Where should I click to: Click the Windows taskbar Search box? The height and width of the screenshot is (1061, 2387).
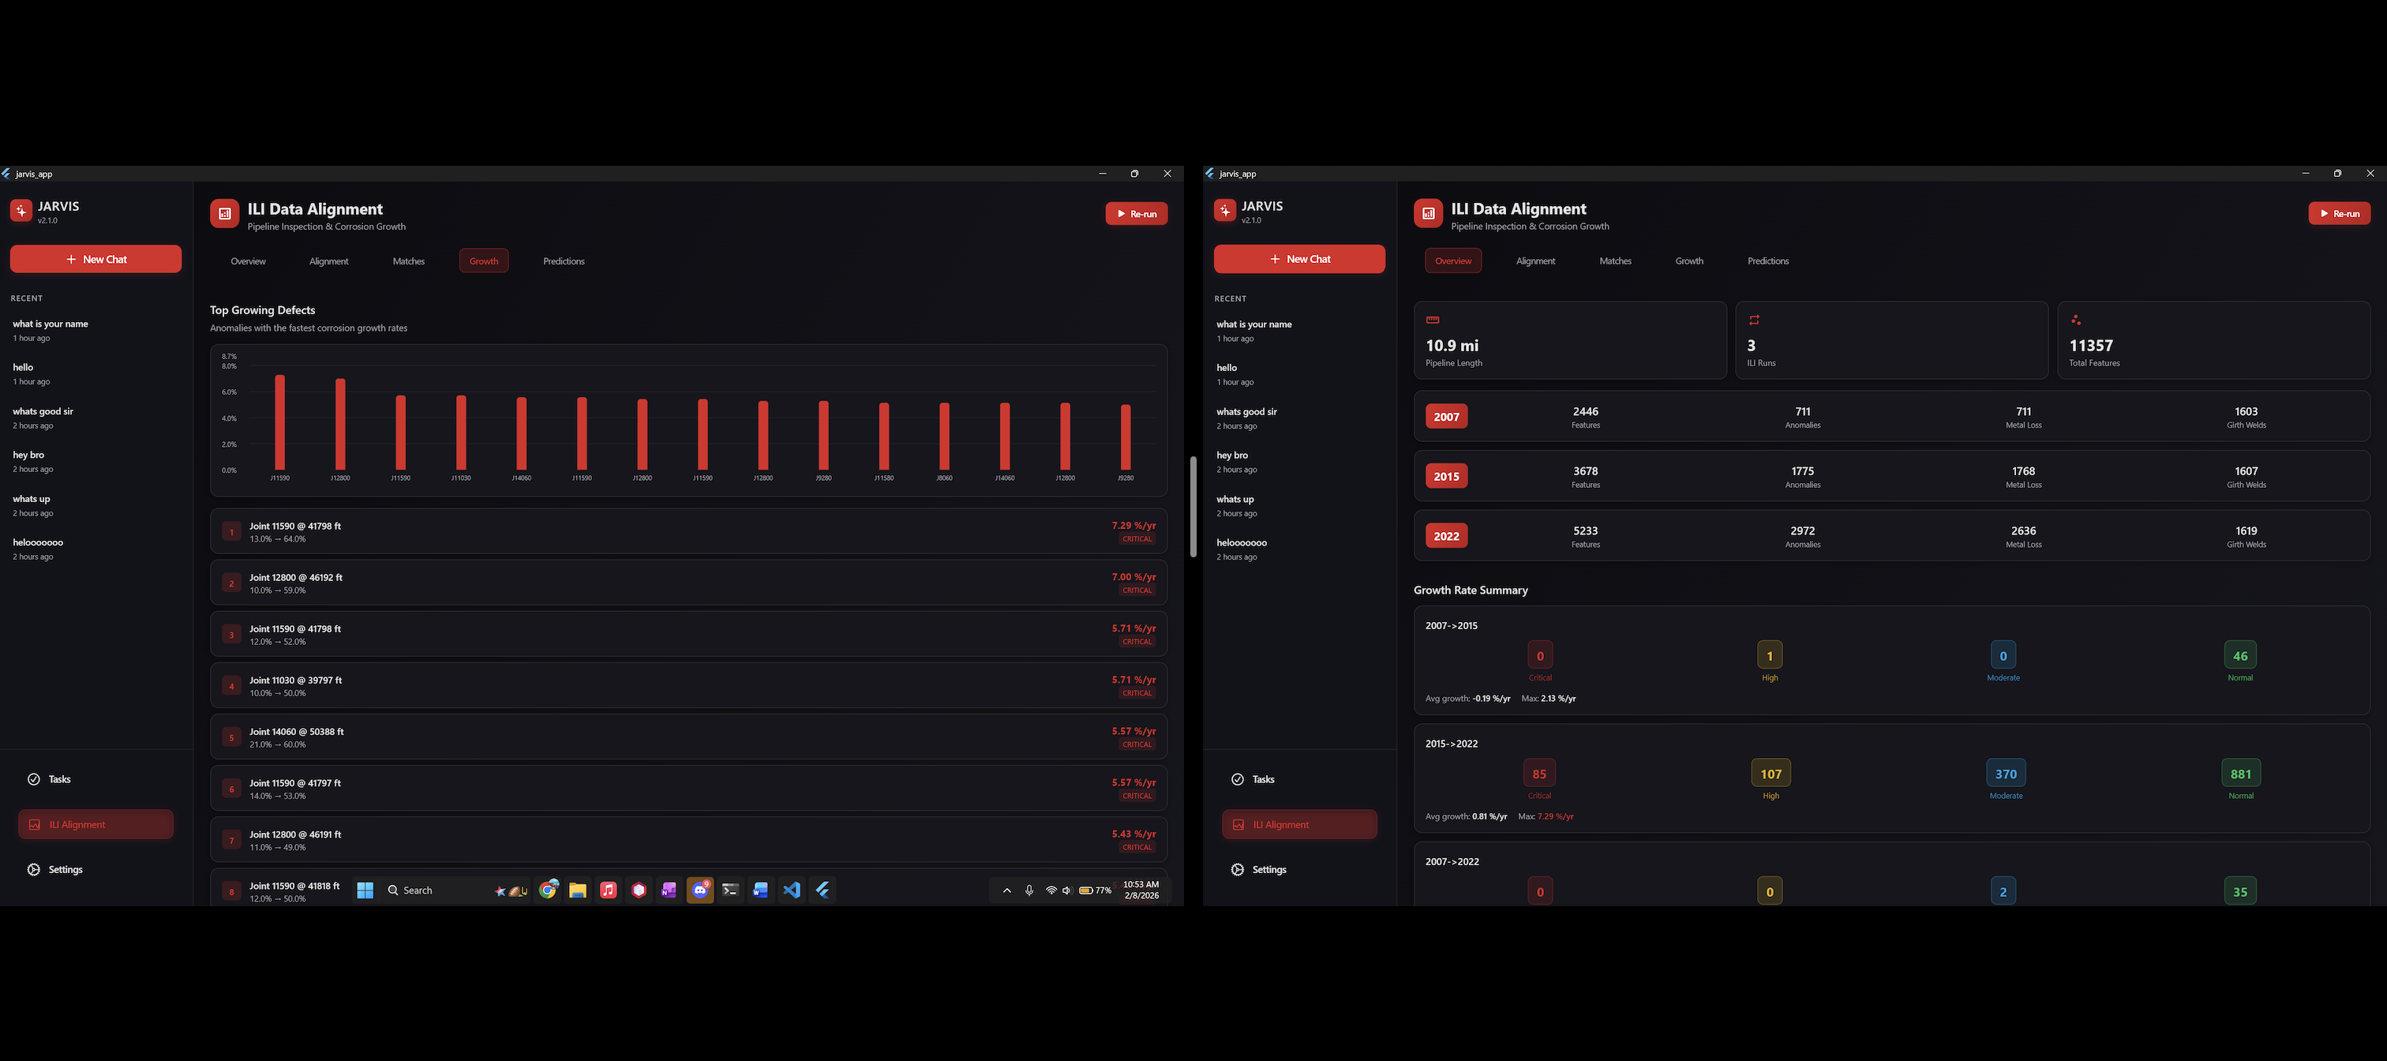click(418, 890)
